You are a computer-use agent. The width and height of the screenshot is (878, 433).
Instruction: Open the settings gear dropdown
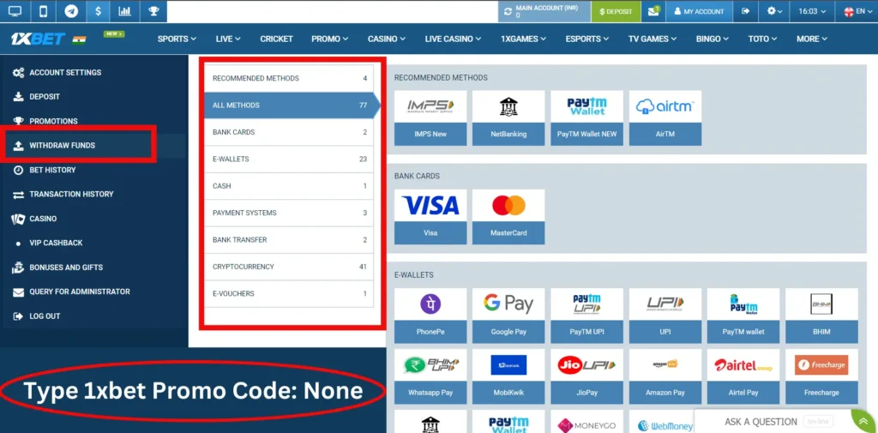pos(774,11)
